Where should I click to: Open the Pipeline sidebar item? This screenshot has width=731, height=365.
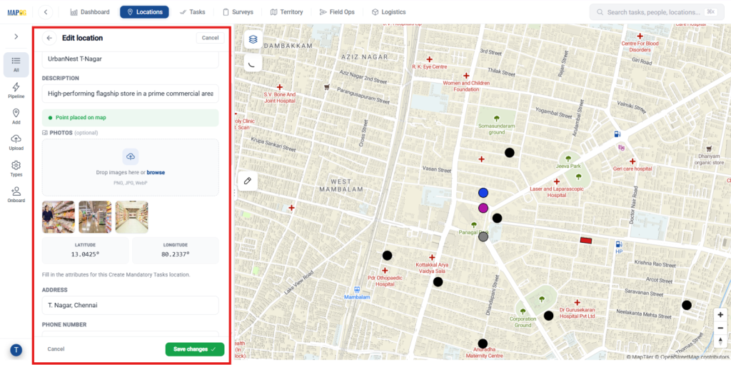tap(16, 91)
